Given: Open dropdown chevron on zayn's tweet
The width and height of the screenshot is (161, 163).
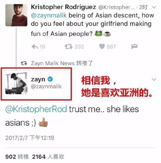Looking at the screenshot, I should [154, 79].
